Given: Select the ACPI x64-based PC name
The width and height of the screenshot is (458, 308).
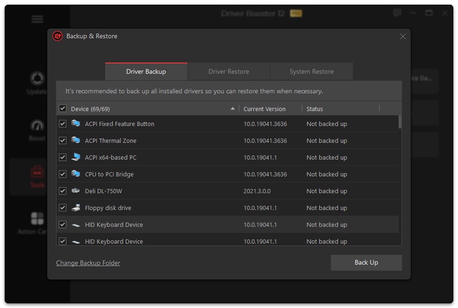Looking at the screenshot, I should point(111,158).
